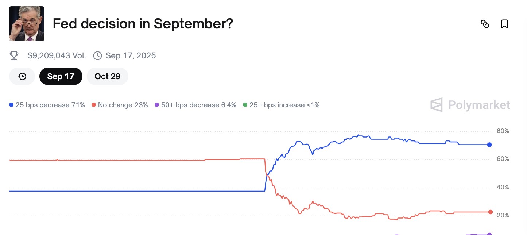Click the Sep 17, 2025 end date text
The image size is (527, 235).
(x=131, y=55)
